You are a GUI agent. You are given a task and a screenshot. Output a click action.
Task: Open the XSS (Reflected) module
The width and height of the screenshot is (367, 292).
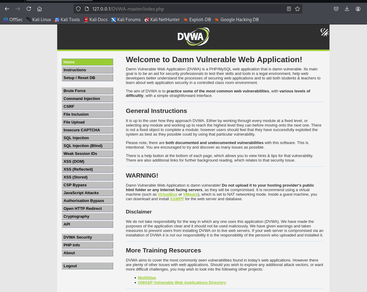(x=87, y=169)
